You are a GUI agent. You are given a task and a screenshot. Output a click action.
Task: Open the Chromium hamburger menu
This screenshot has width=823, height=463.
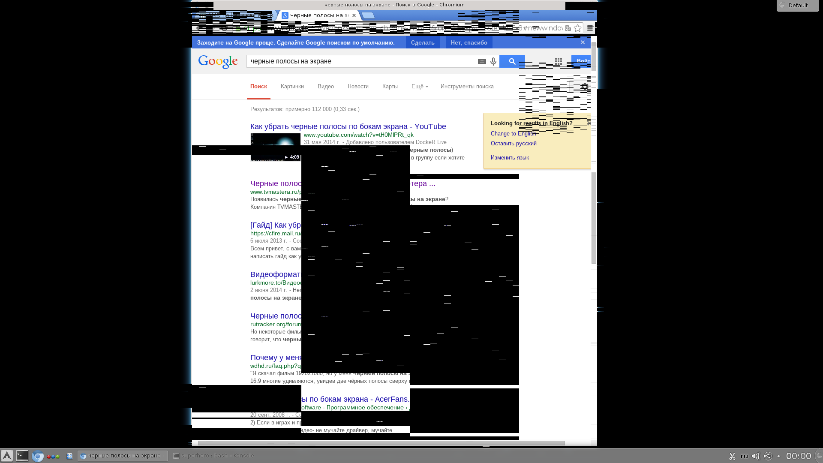click(x=590, y=28)
